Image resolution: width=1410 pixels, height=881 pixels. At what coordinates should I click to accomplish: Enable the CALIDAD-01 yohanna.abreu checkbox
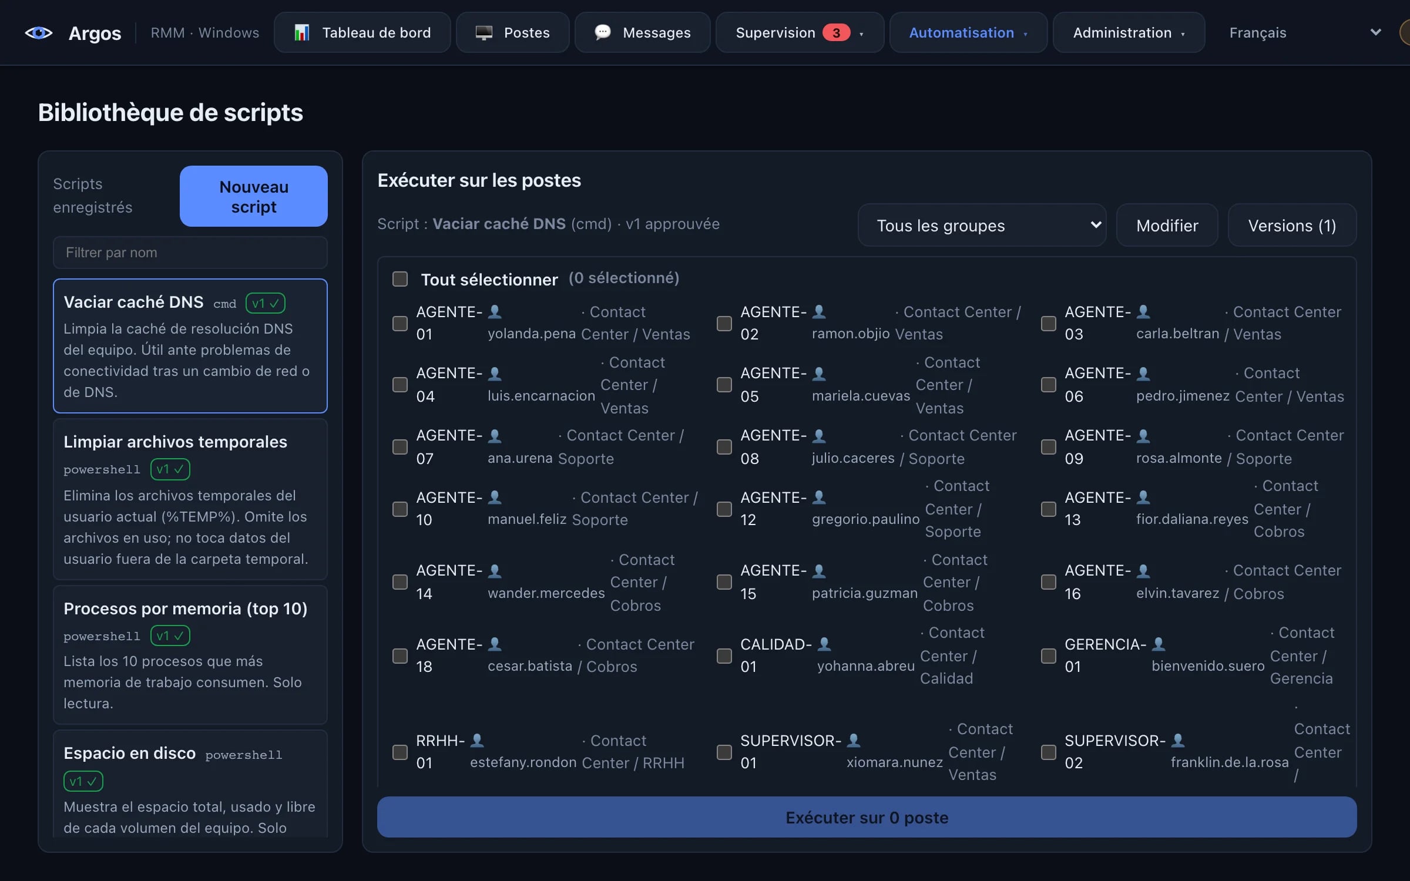click(x=724, y=655)
